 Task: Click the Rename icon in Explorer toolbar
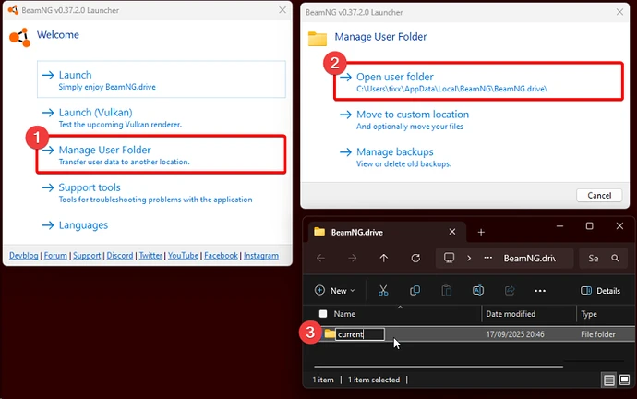[x=478, y=290]
